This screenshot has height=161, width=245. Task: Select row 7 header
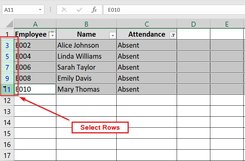pyautogui.click(x=7, y=67)
